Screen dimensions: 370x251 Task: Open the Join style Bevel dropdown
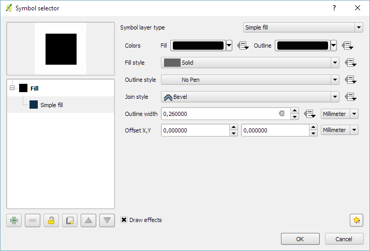pos(250,97)
